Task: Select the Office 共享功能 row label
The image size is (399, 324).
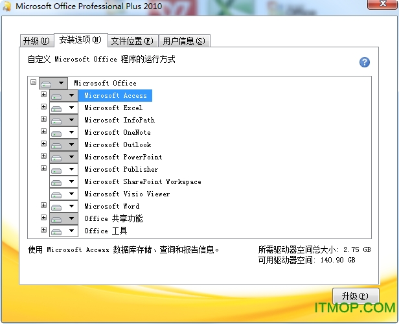Action: 113,218
